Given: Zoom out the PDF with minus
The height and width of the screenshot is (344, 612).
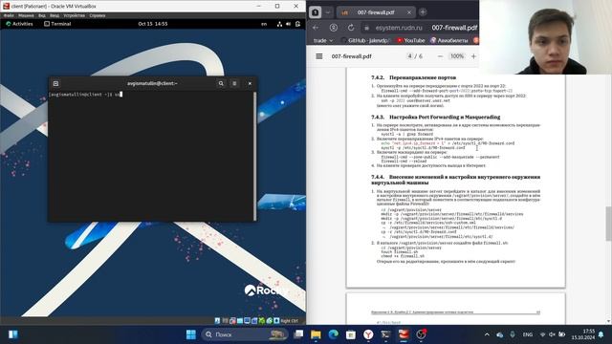Looking at the screenshot, I should (440, 56).
